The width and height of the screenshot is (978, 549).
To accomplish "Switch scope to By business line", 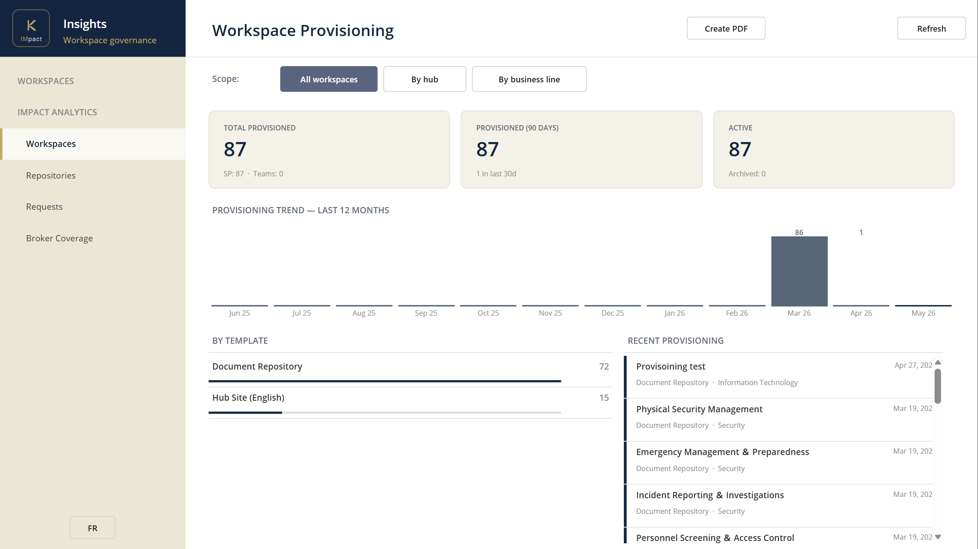I will [529, 79].
